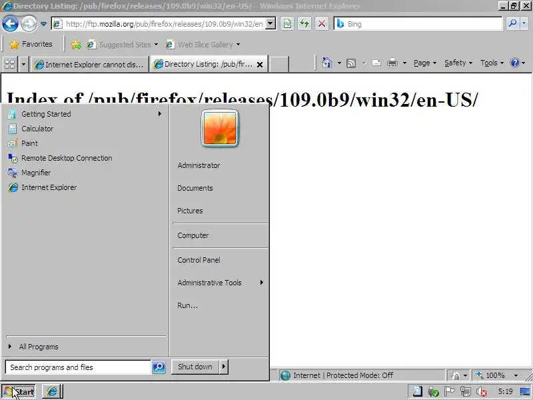Viewport: 533px width, 400px height.
Task: Open Remote Desktop Connection
Action: point(85,158)
